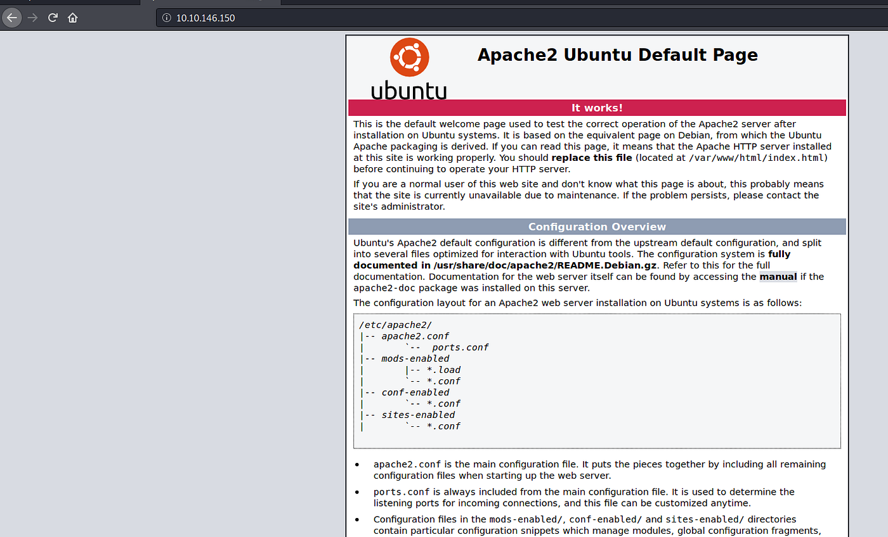Image resolution: width=888 pixels, height=537 pixels.
Task: Click the Apache2 Ubuntu Default Page heading
Action: point(617,55)
